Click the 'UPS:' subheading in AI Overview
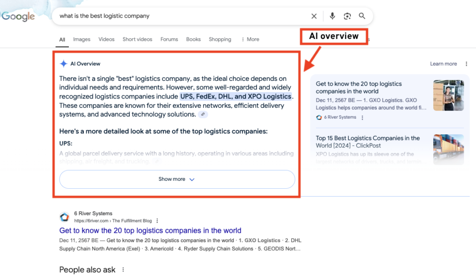Image resolution: width=476 pixels, height=277 pixels. click(x=66, y=144)
